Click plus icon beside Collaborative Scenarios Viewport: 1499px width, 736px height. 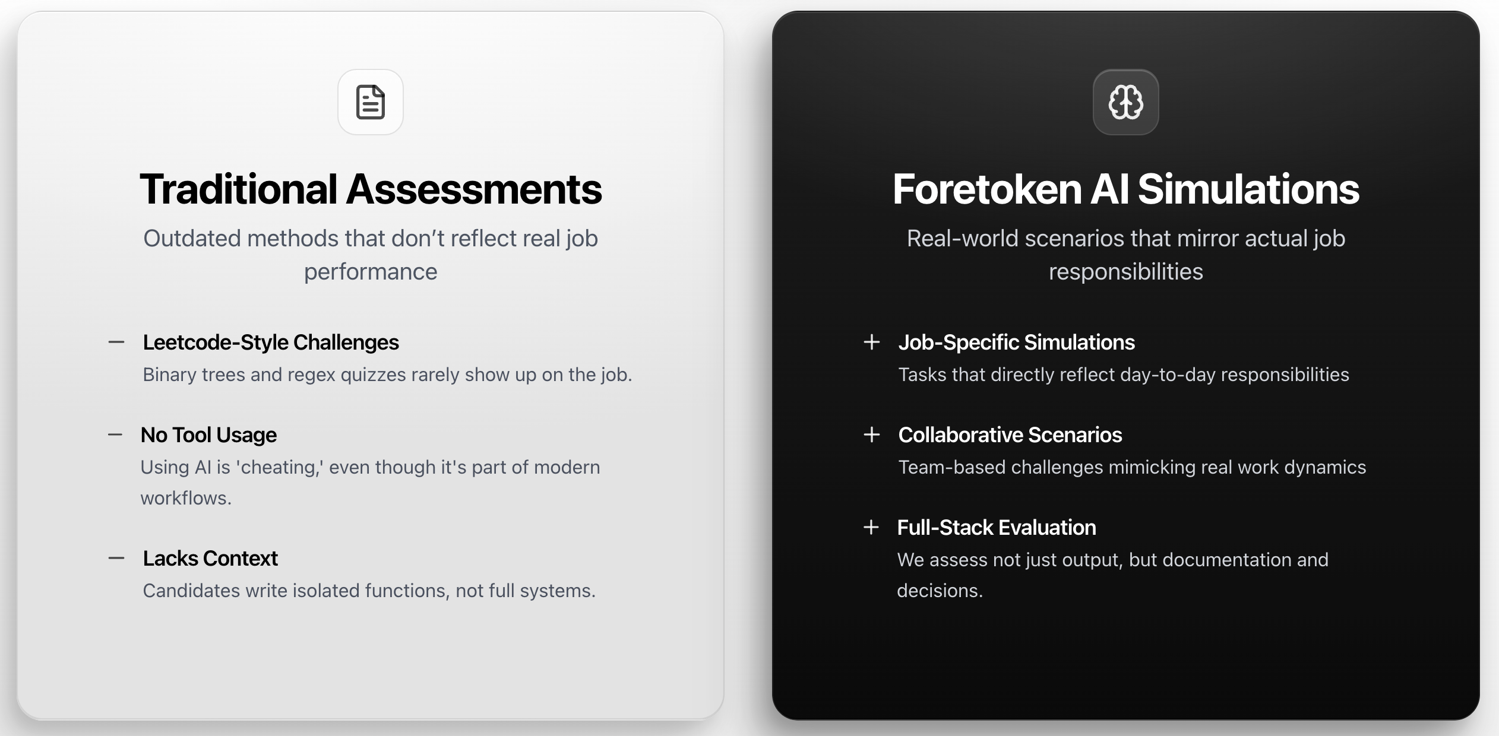871,434
